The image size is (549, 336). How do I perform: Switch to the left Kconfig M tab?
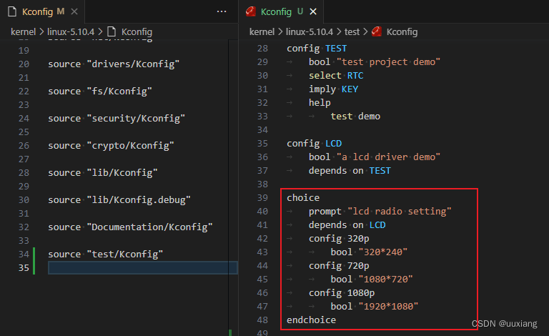42,11
